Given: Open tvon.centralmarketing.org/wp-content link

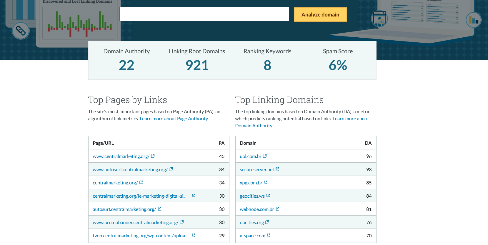Looking at the screenshot, I should point(140,236).
